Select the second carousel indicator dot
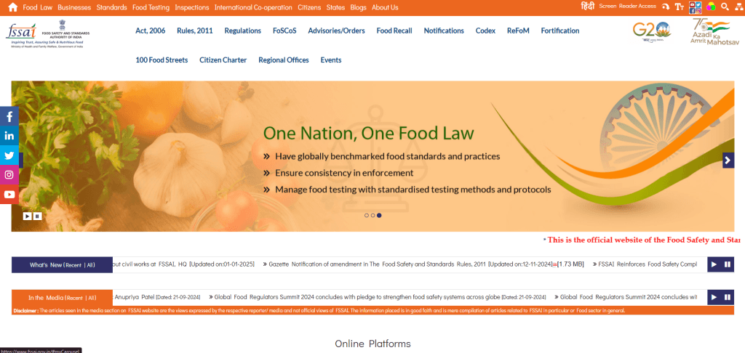 click(x=372, y=216)
